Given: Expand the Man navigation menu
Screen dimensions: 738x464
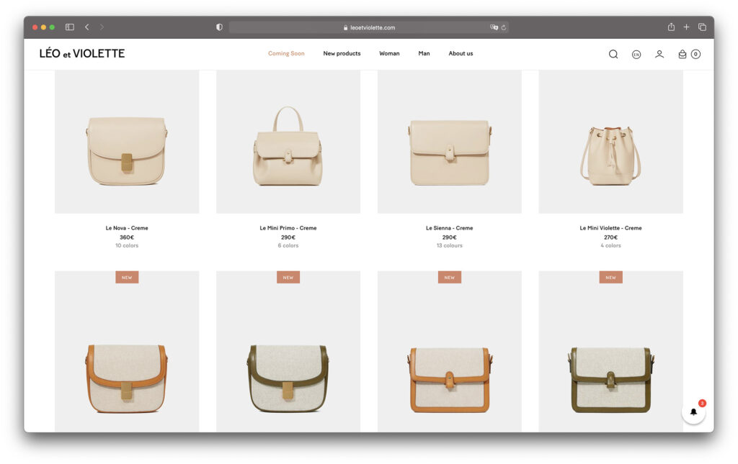Looking at the screenshot, I should 424,53.
